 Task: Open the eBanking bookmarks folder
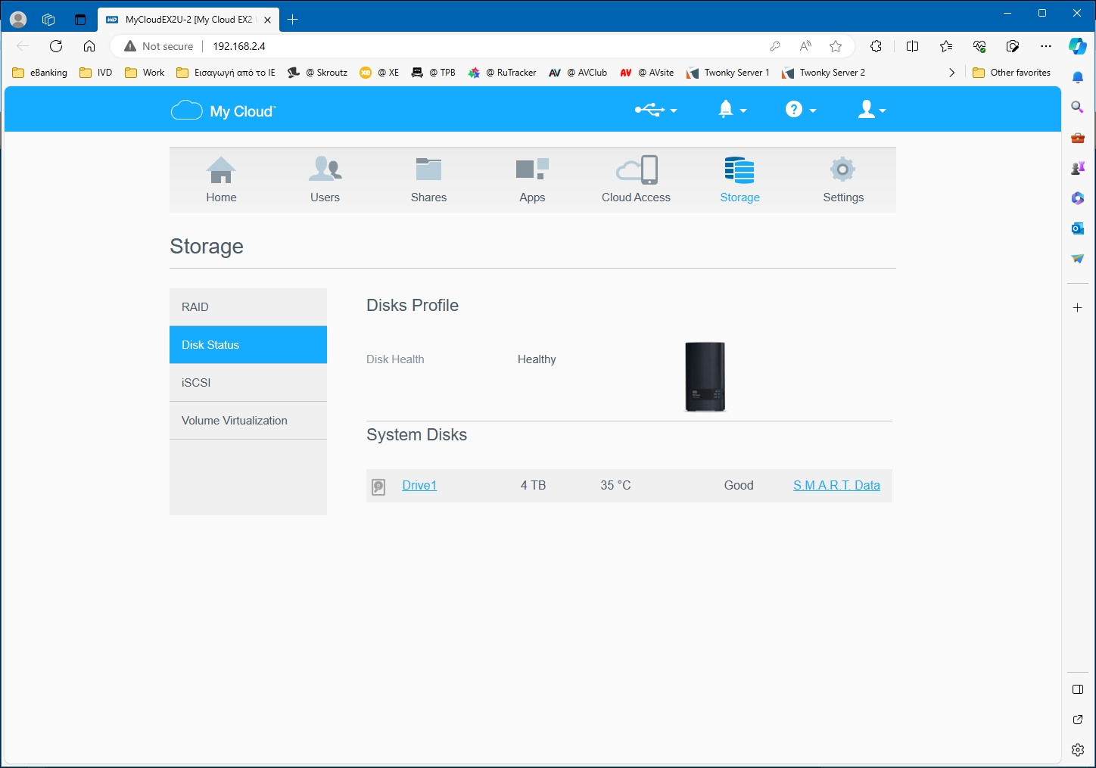click(x=40, y=73)
